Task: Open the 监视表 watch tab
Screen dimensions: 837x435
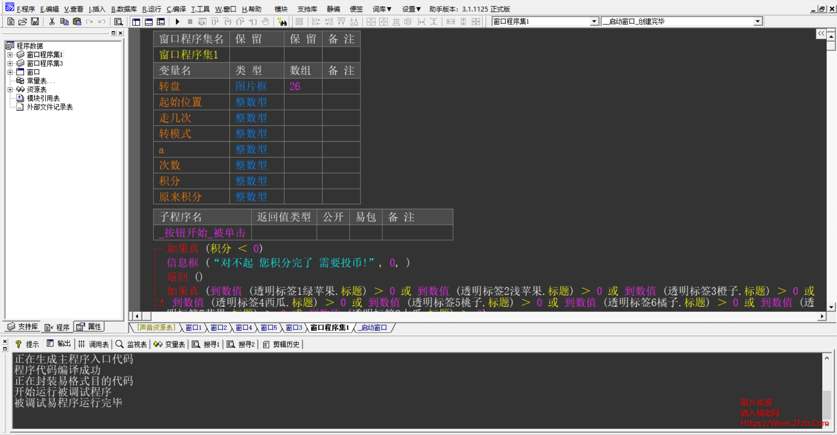Action: [x=132, y=344]
